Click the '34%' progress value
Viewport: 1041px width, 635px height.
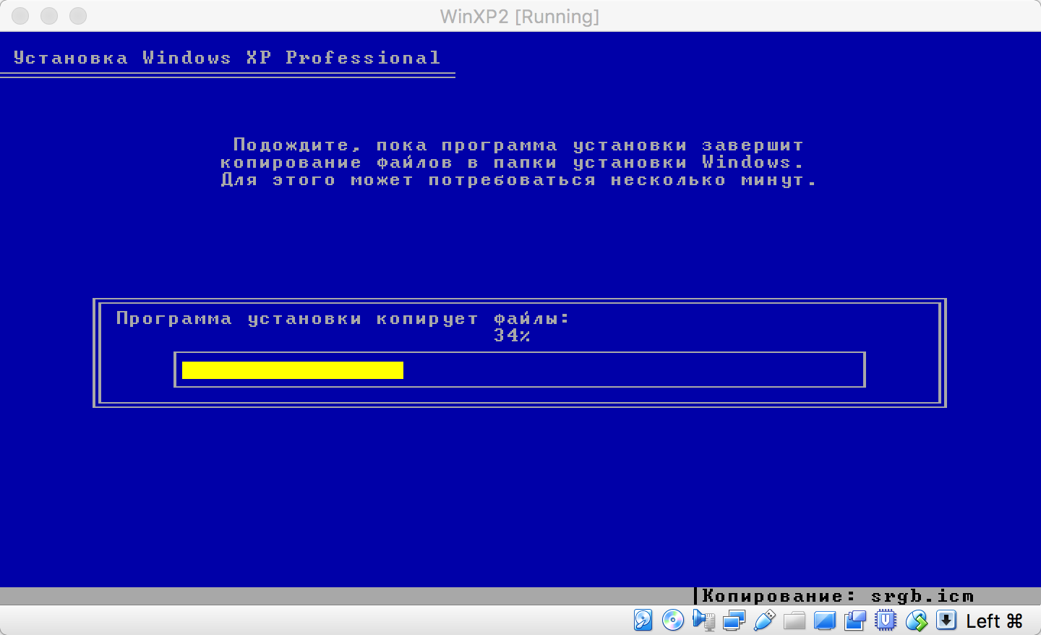[512, 336]
